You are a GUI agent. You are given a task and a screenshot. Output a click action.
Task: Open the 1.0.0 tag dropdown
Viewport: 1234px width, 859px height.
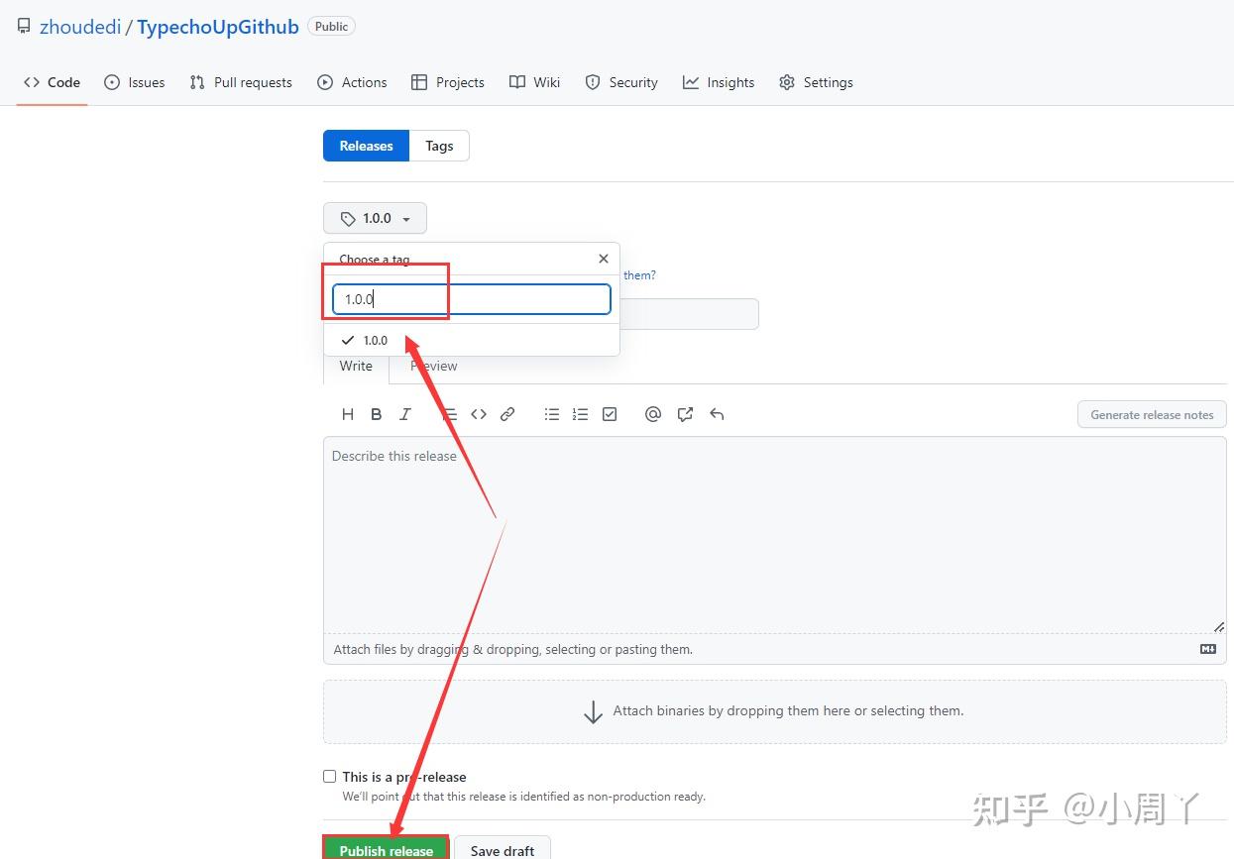(x=375, y=218)
